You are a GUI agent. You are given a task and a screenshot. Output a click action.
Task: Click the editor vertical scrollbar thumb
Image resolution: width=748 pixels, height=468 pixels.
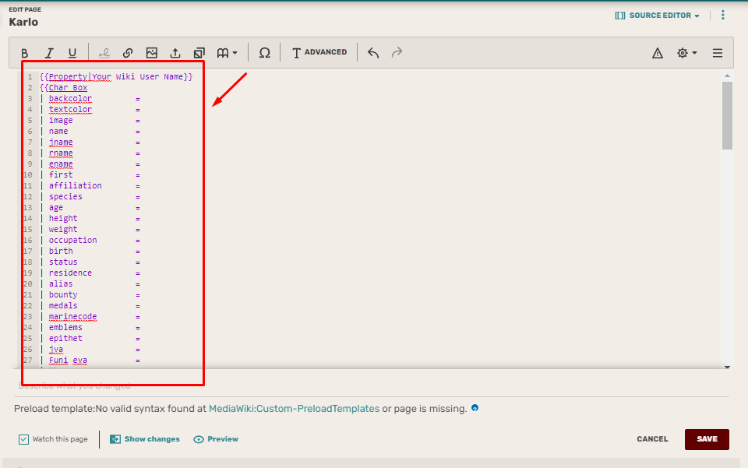pos(727,116)
